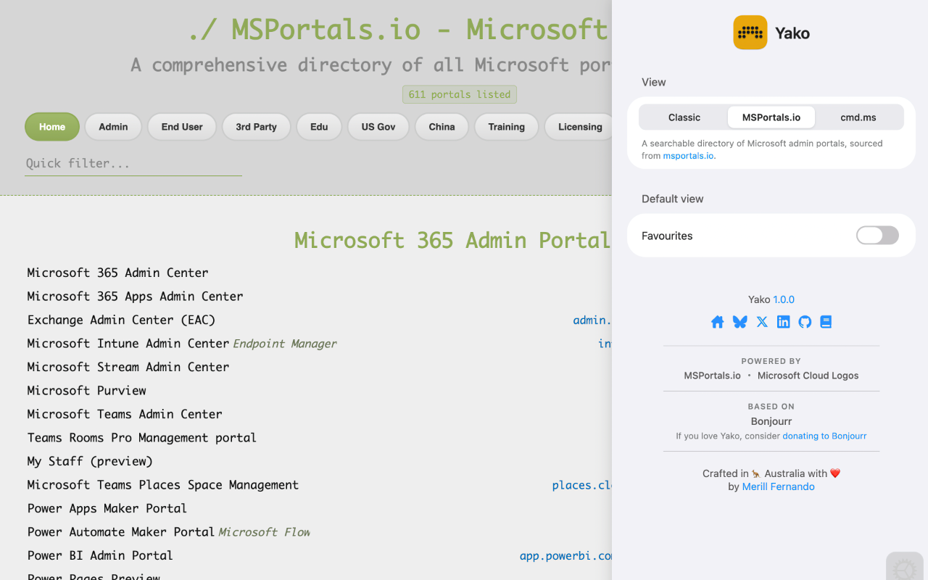The width and height of the screenshot is (928, 580).
Task: Switch to the Admin category
Action: tap(113, 127)
